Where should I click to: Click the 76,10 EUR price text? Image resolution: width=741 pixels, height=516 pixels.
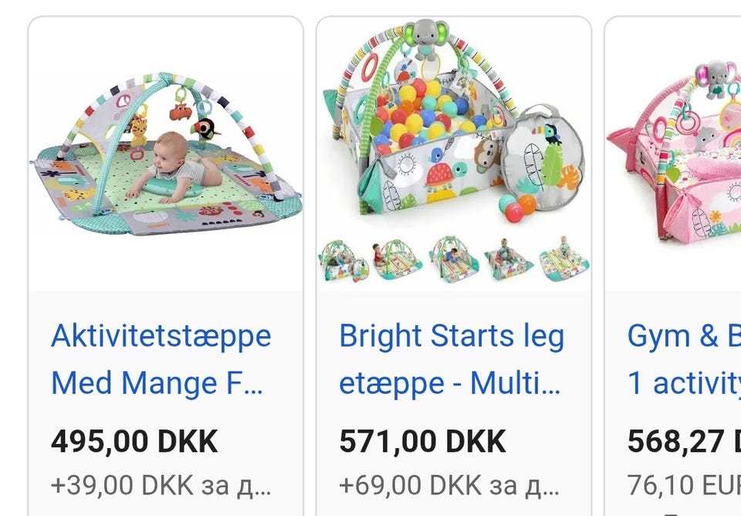click(684, 485)
